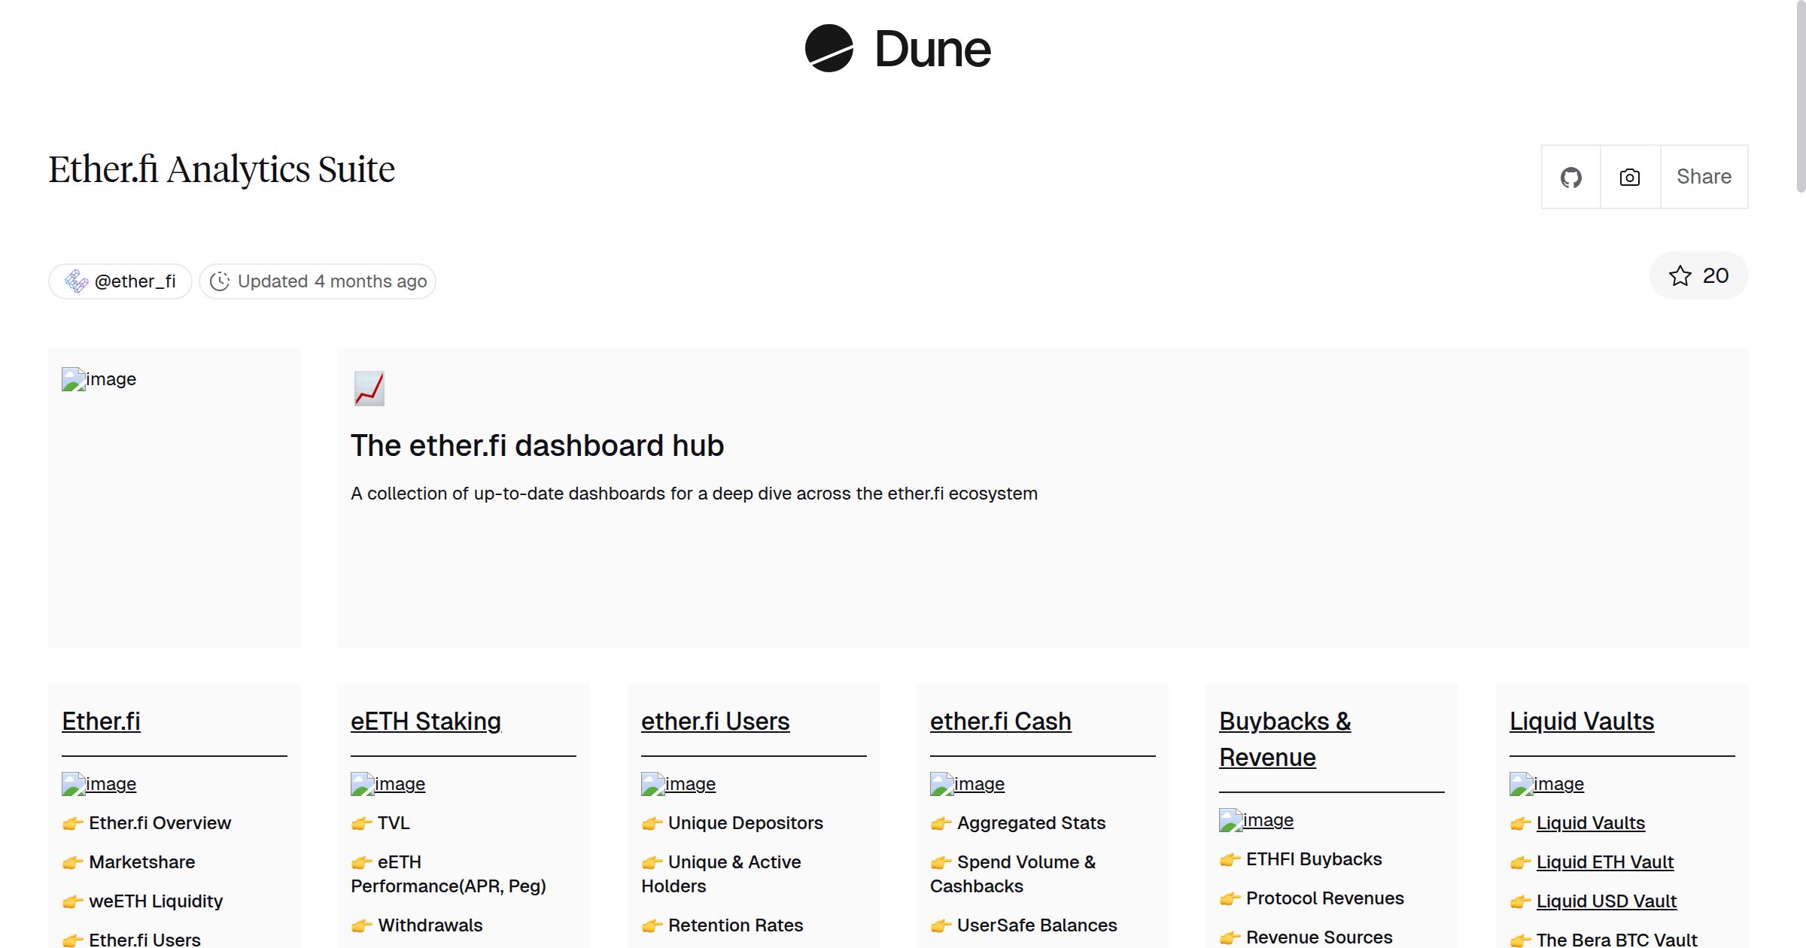
Task: Click the clock icon next to Updated
Action: tap(220, 281)
